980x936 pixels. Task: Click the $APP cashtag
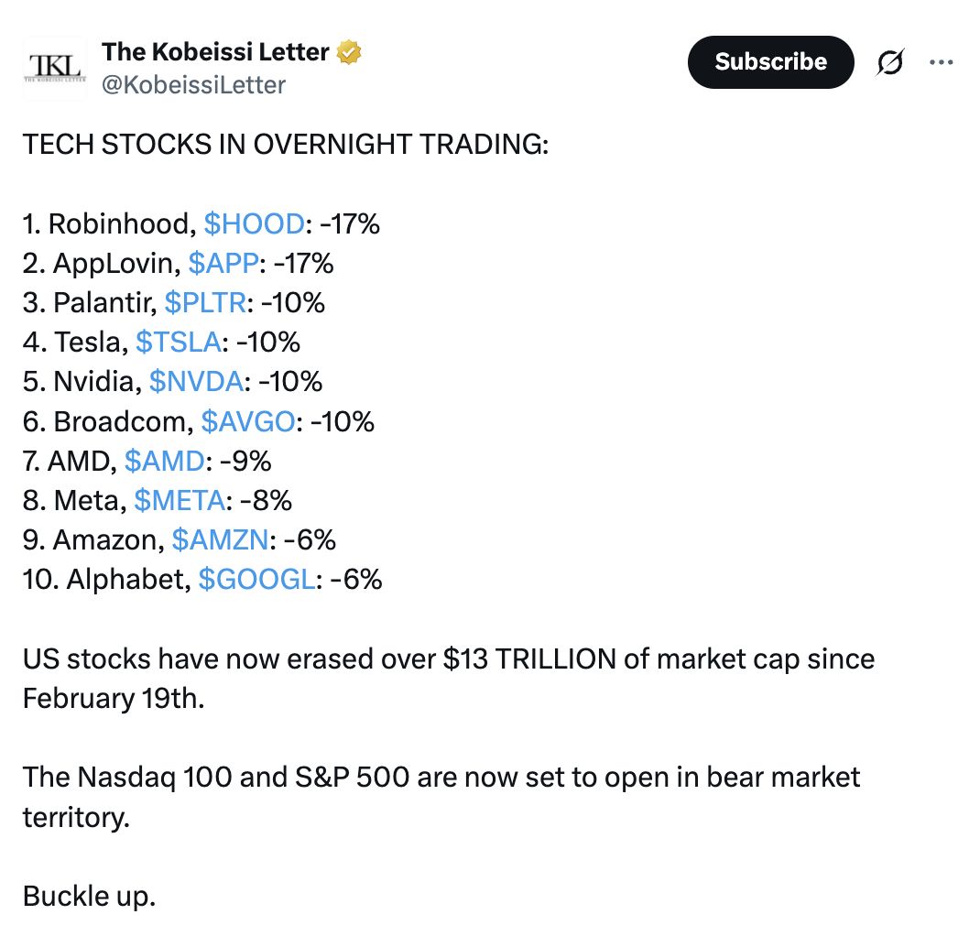coord(223,264)
